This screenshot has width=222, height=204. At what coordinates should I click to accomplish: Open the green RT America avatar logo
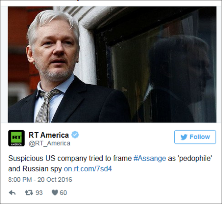16,138
